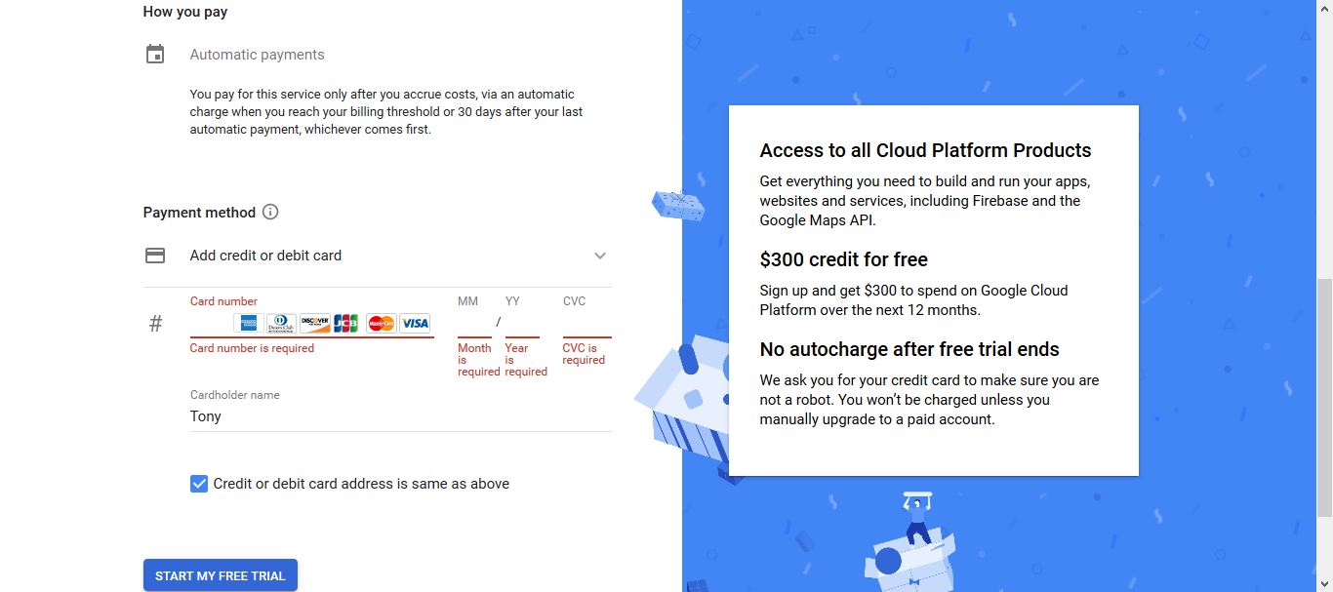The height and width of the screenshot is (592, 1333).
Task: Click the CVC security code field
Action: [x=587, y=323]
